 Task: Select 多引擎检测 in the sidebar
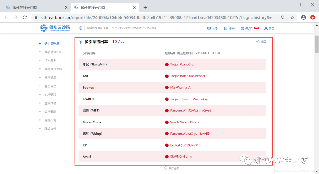pyautogui.click(x=52, y=43)
